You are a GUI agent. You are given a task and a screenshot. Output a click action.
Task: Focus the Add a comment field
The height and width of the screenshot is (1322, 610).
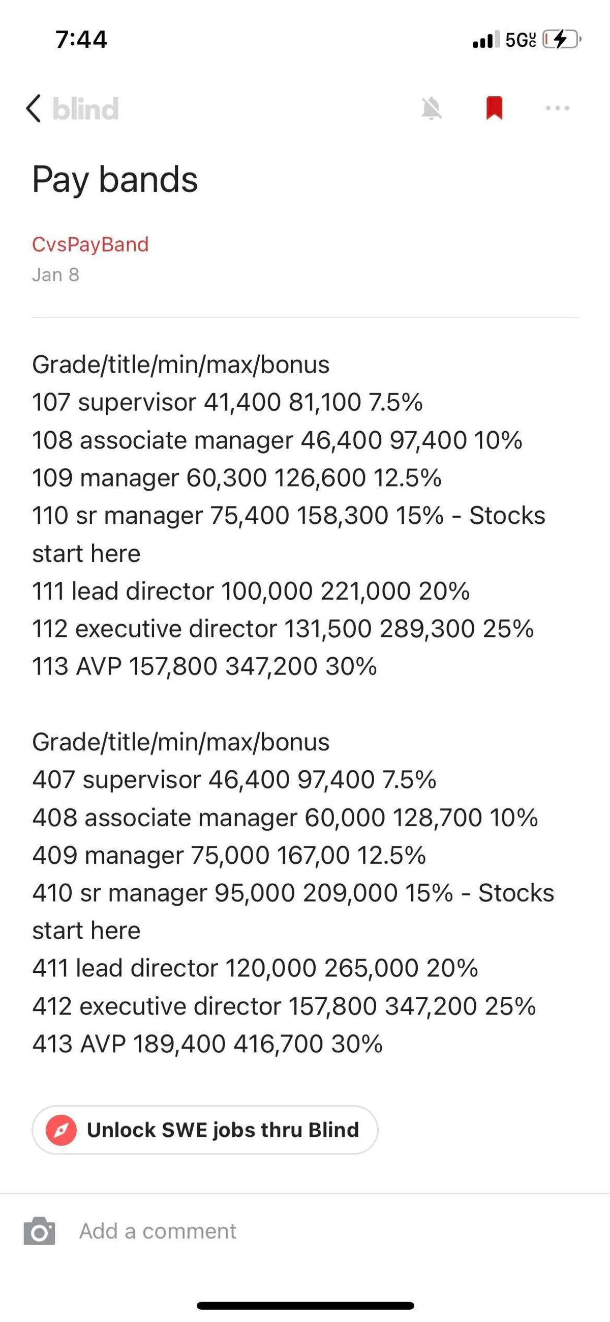point(158,1231)
